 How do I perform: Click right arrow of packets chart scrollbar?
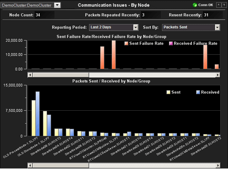click(x=218, y=165)
